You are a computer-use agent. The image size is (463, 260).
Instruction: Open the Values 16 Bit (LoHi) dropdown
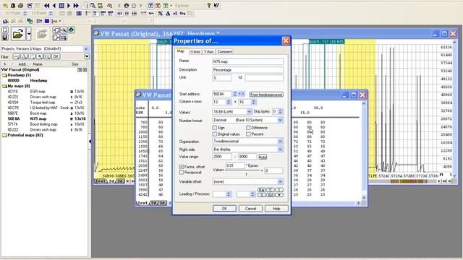tap(249, 112)
